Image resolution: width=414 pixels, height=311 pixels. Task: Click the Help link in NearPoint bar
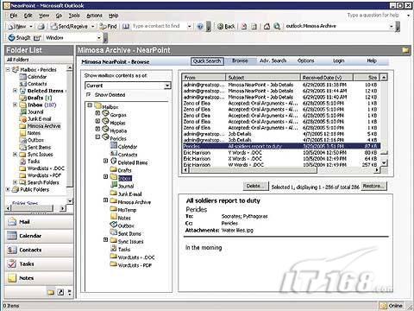[372, 60]
